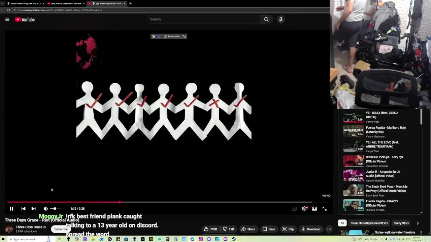Download the video
Viewport: 431px width, 242px height.
coord(310,229)
